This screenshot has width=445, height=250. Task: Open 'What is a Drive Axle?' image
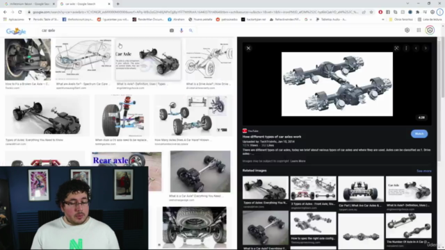pos(209,60)
